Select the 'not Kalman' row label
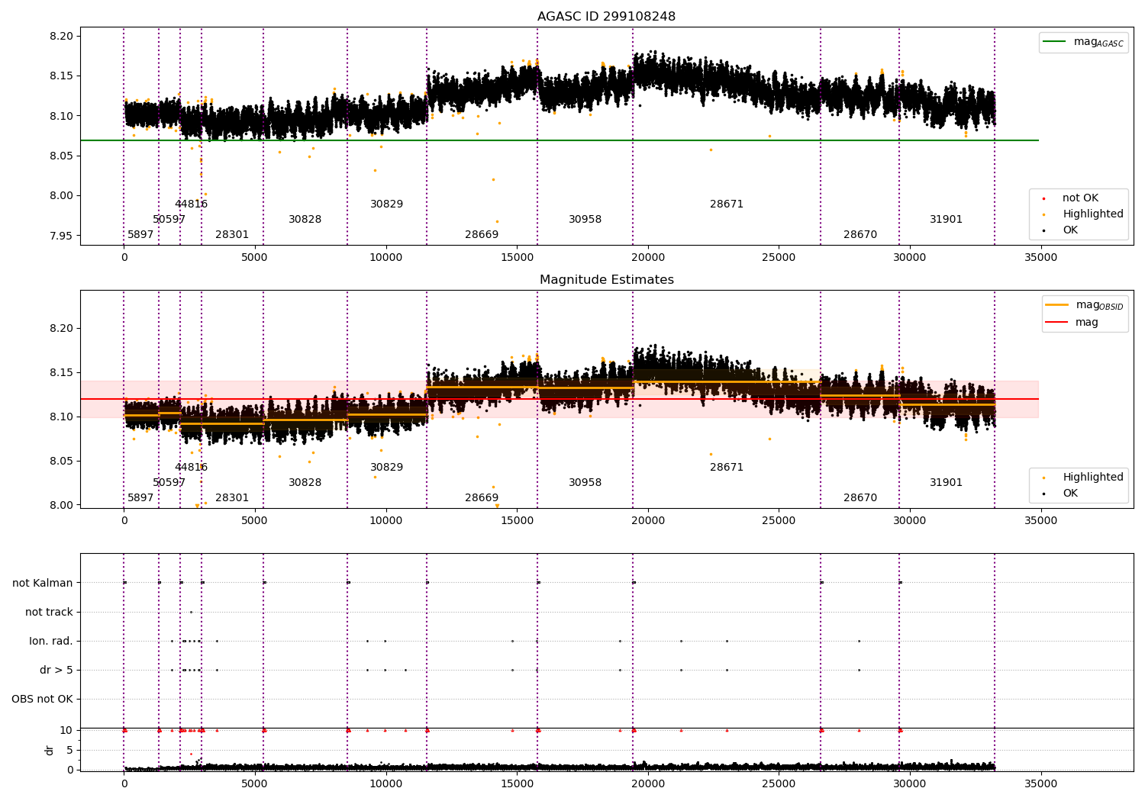Screen dimensions: 1145x801 (x=43, y=583)
